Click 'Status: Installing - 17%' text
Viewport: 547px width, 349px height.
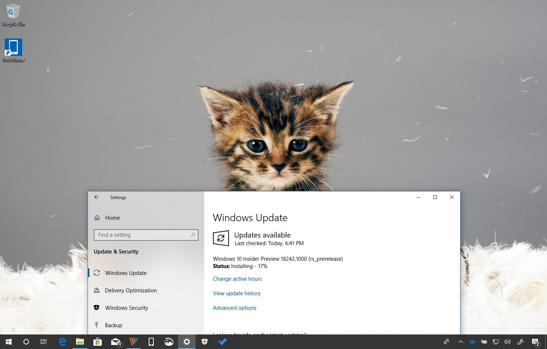tap(240, 266)
